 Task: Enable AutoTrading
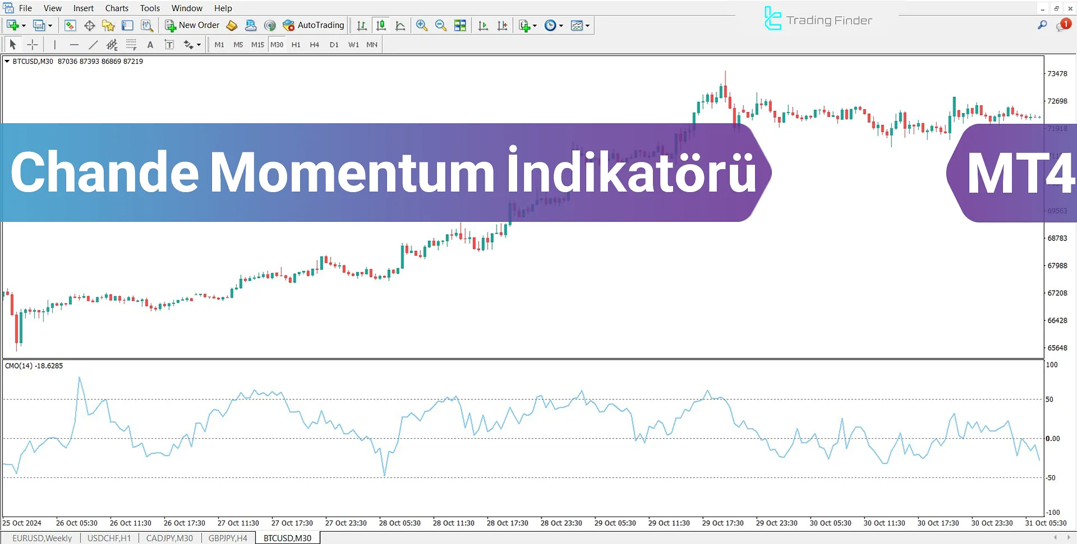tap(314, 25)
